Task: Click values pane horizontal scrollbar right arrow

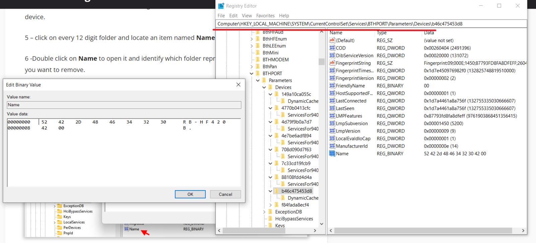Action: click(523, 231)
